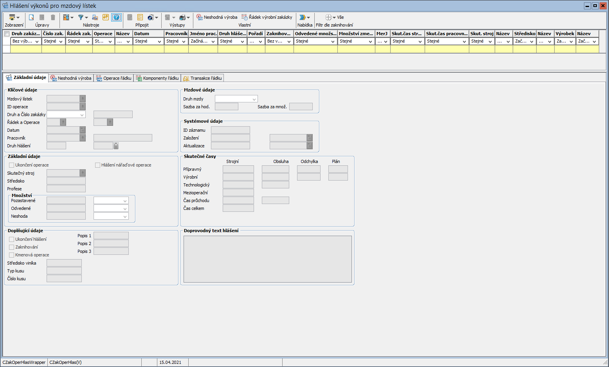Click the Neshodná výroba toolbar button
The height and width of the screenshot is (367, 609).
[x=217, y=17]
